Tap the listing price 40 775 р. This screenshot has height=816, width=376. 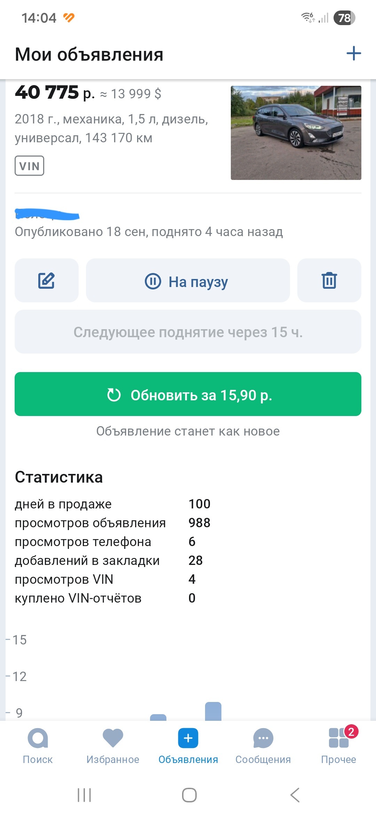55,93
